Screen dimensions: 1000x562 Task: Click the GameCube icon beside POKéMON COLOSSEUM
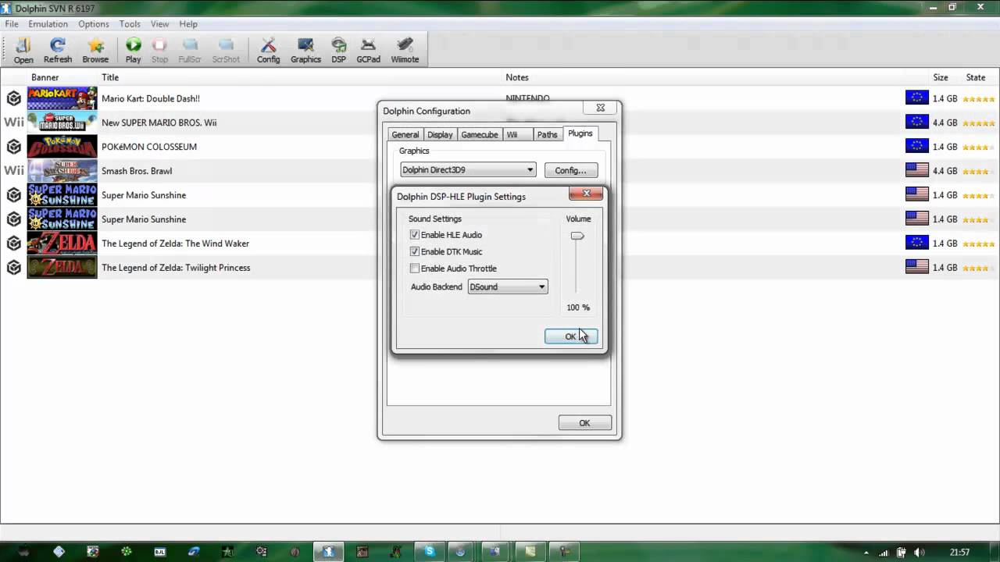(14, 147)
